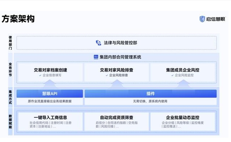Click 企业信息填写 text
This screenshot has width=231, height=142.
[52, 75]
